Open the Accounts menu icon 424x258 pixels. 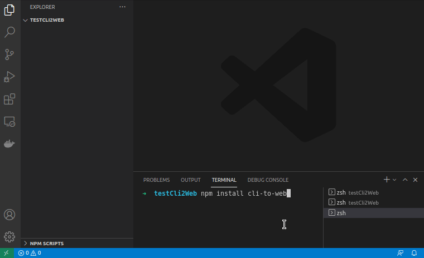pos(9,215)
